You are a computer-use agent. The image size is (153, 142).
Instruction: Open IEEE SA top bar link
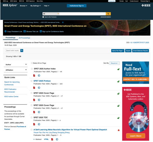point(22,1)
